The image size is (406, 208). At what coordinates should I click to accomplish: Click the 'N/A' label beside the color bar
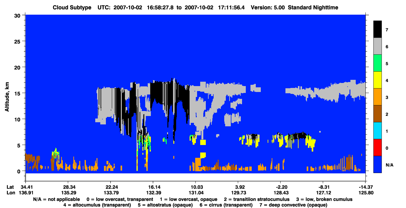tap(389, 165)
